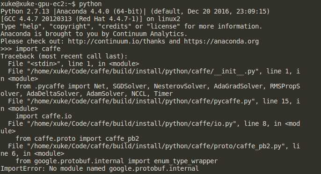Screen dimensions: 321x174
Task: Click the 'from caffe.proto import caffe_pb2' line
Action: 77,138
